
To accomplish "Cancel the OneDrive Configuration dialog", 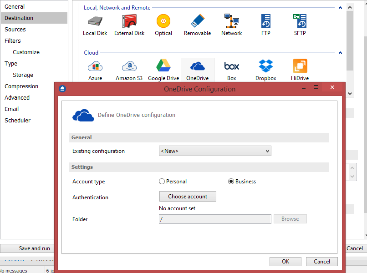I will (x=322, y=262).
